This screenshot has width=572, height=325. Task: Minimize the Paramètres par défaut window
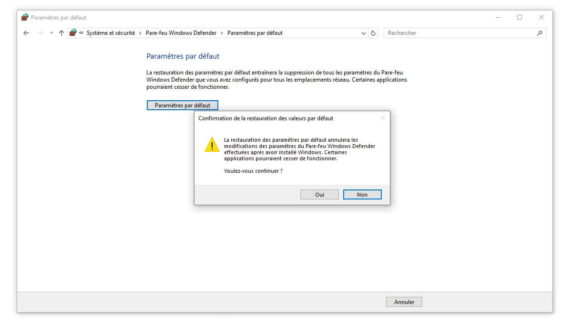point(498,18)
